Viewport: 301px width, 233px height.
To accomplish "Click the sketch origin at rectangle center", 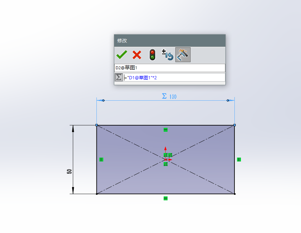I will [166, 160].
